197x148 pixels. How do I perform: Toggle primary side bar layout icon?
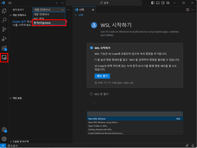[x=153, y=3]
